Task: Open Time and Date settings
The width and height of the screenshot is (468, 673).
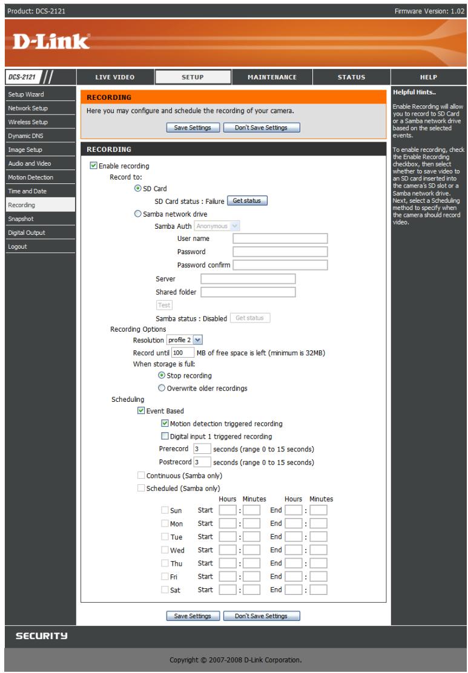Action: (40, 191)
